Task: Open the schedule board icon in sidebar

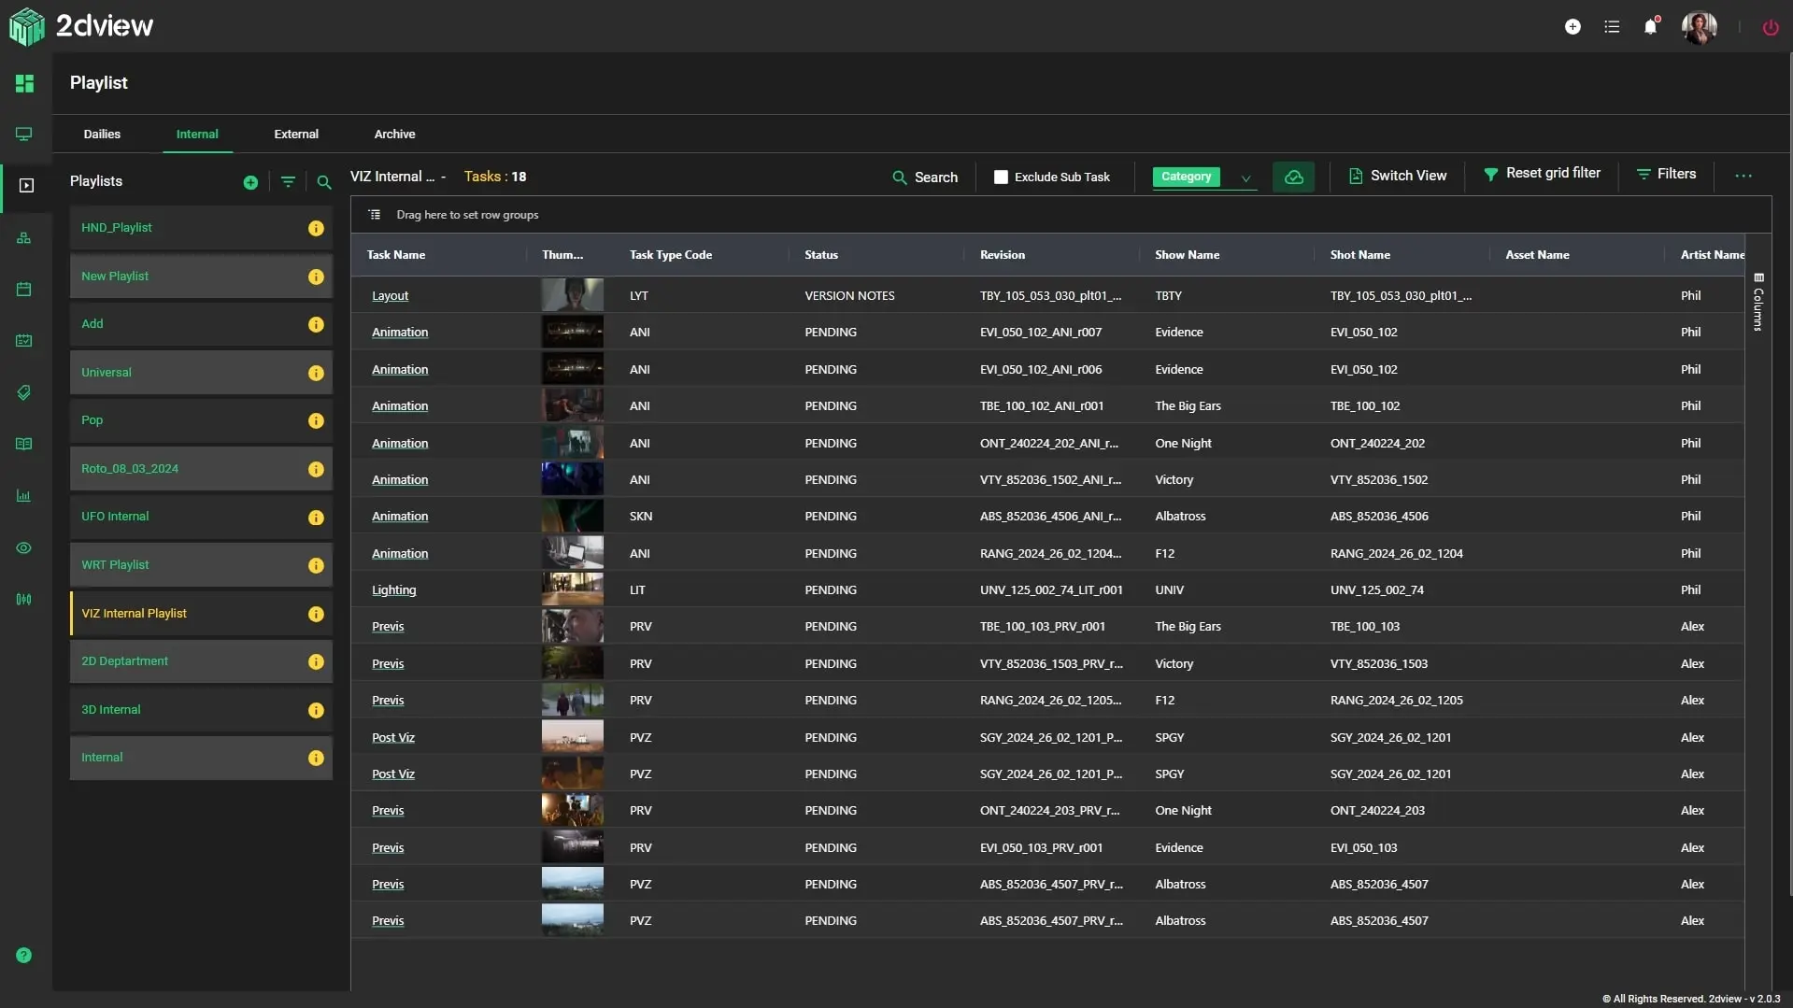Action: point(24,341)
